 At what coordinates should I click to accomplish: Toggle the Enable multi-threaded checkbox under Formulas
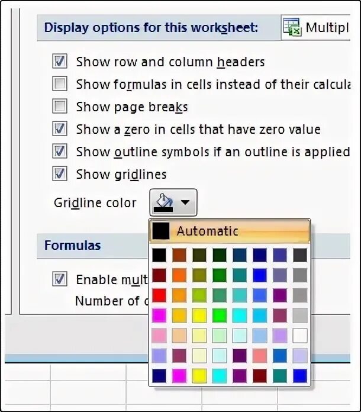(60, 279)
